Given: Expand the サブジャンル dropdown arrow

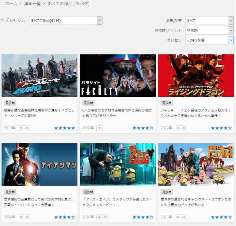Looking at the screenshot, I should (100, 20).
